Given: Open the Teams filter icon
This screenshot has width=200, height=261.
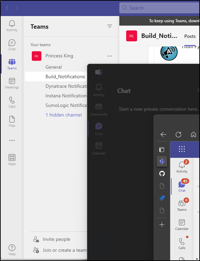Looking at the screenshot, I should 110,26.
